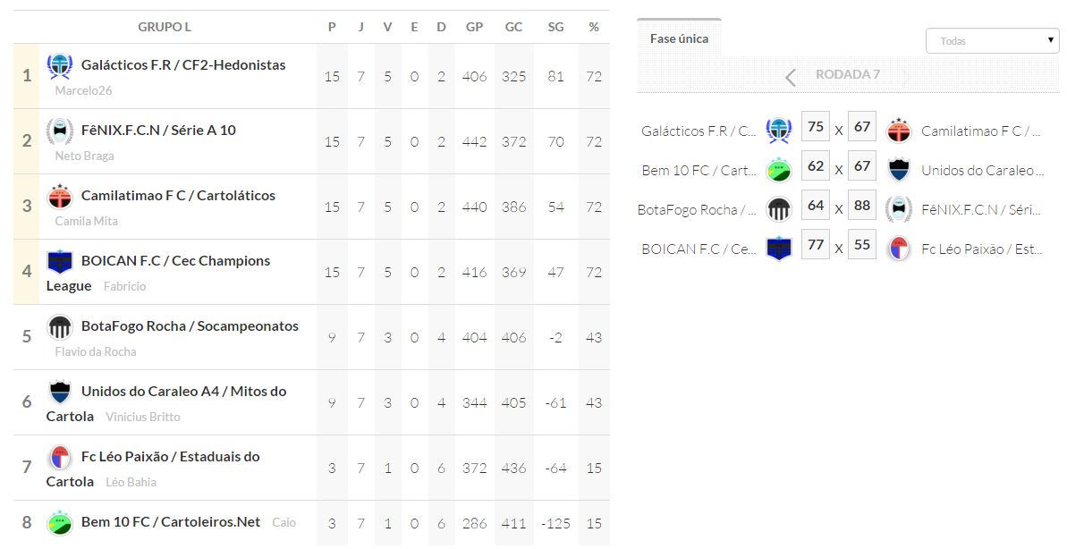Click Bem 10 FC crest in match list

coord(778,170)
